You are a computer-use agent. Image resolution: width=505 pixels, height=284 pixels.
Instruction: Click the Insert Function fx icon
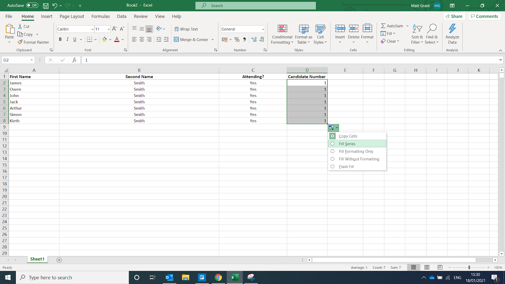pyautogui.click(x=74, y=60)
